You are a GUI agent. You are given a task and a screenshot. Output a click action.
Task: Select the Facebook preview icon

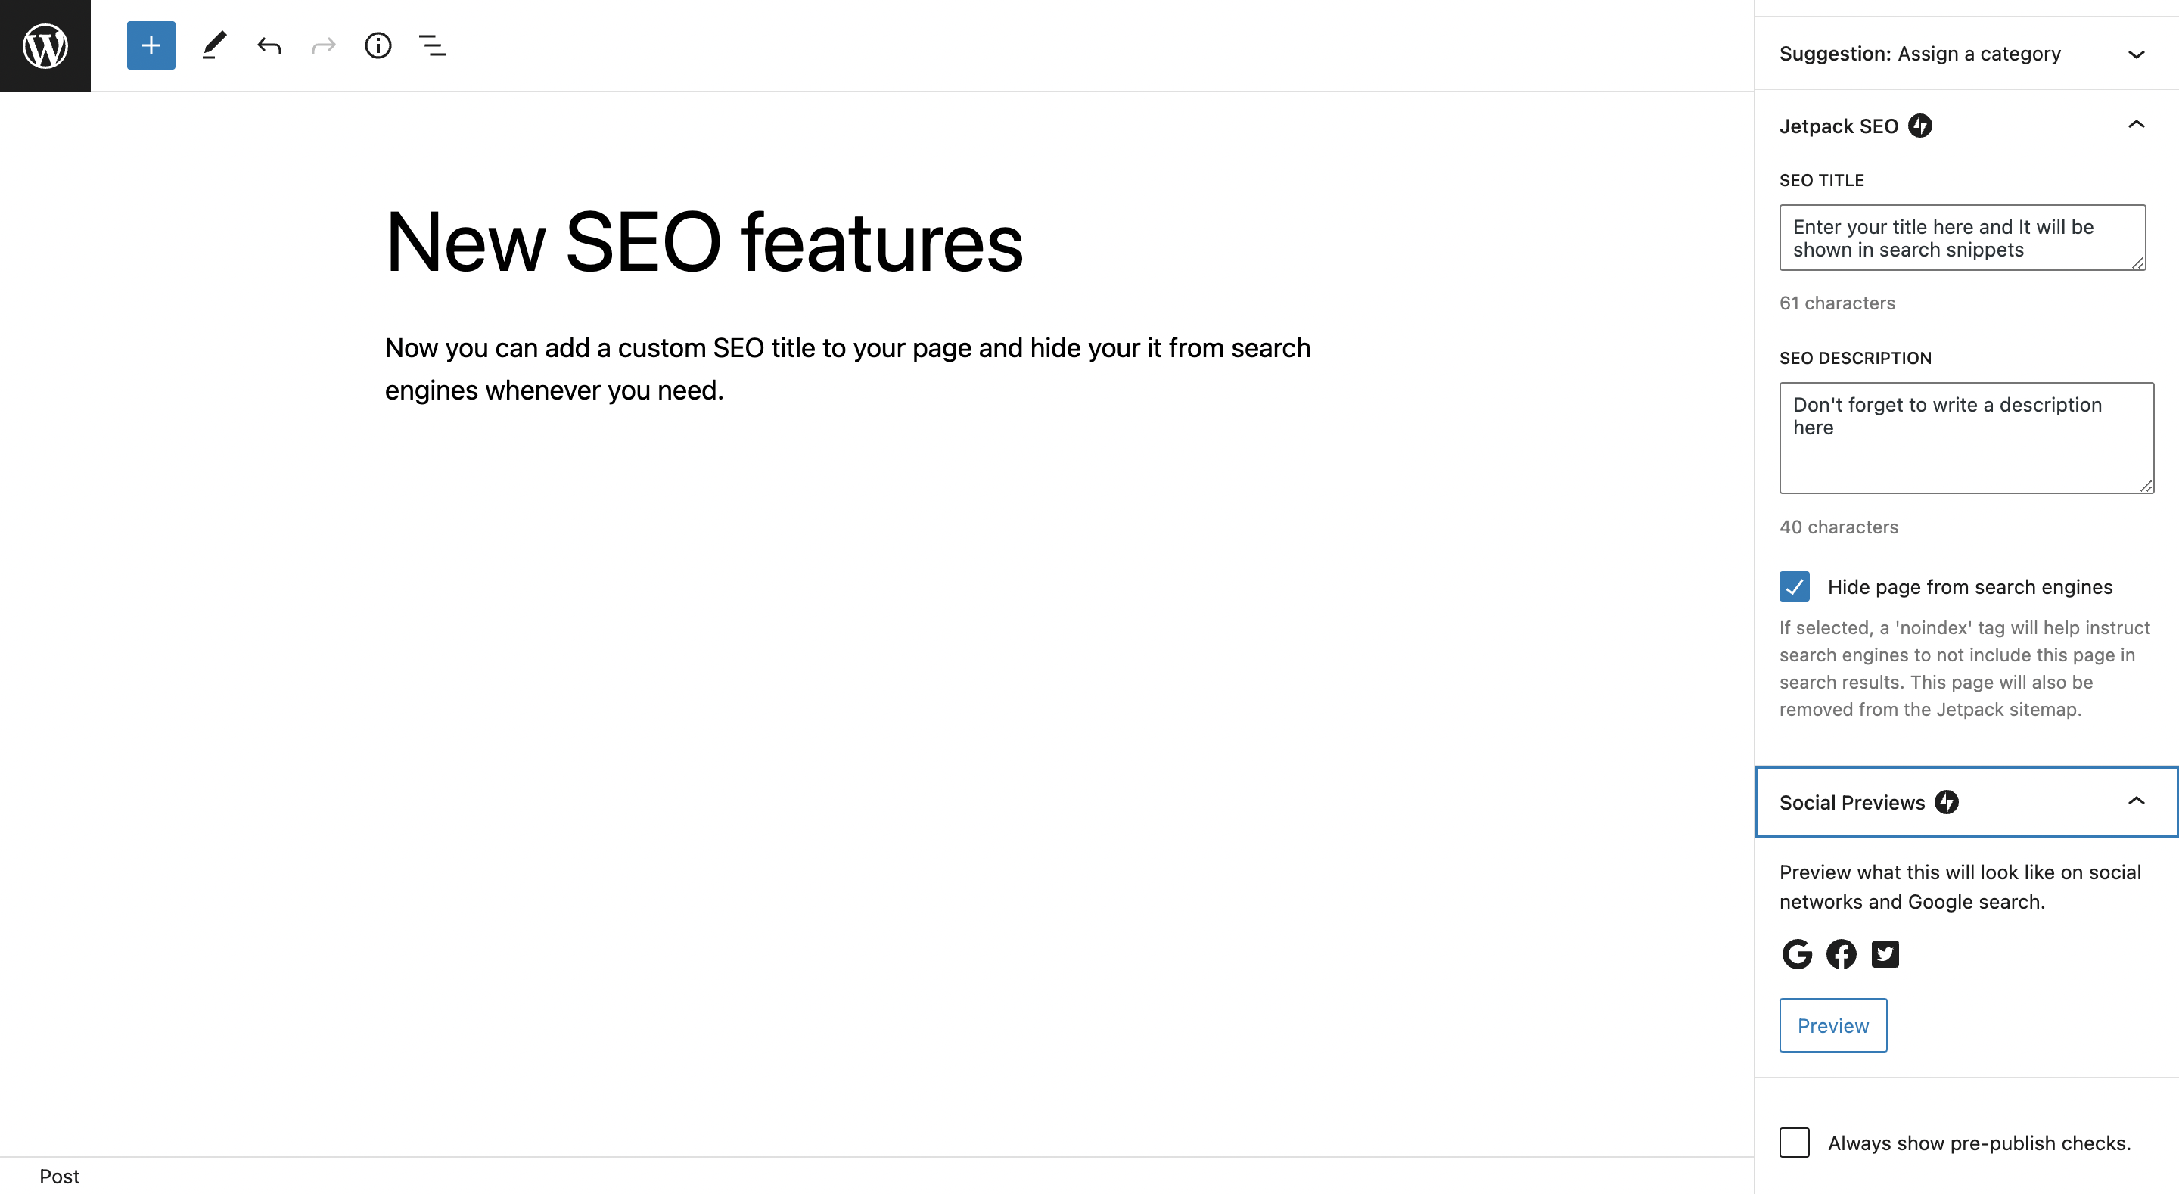tap(1841, 953)
